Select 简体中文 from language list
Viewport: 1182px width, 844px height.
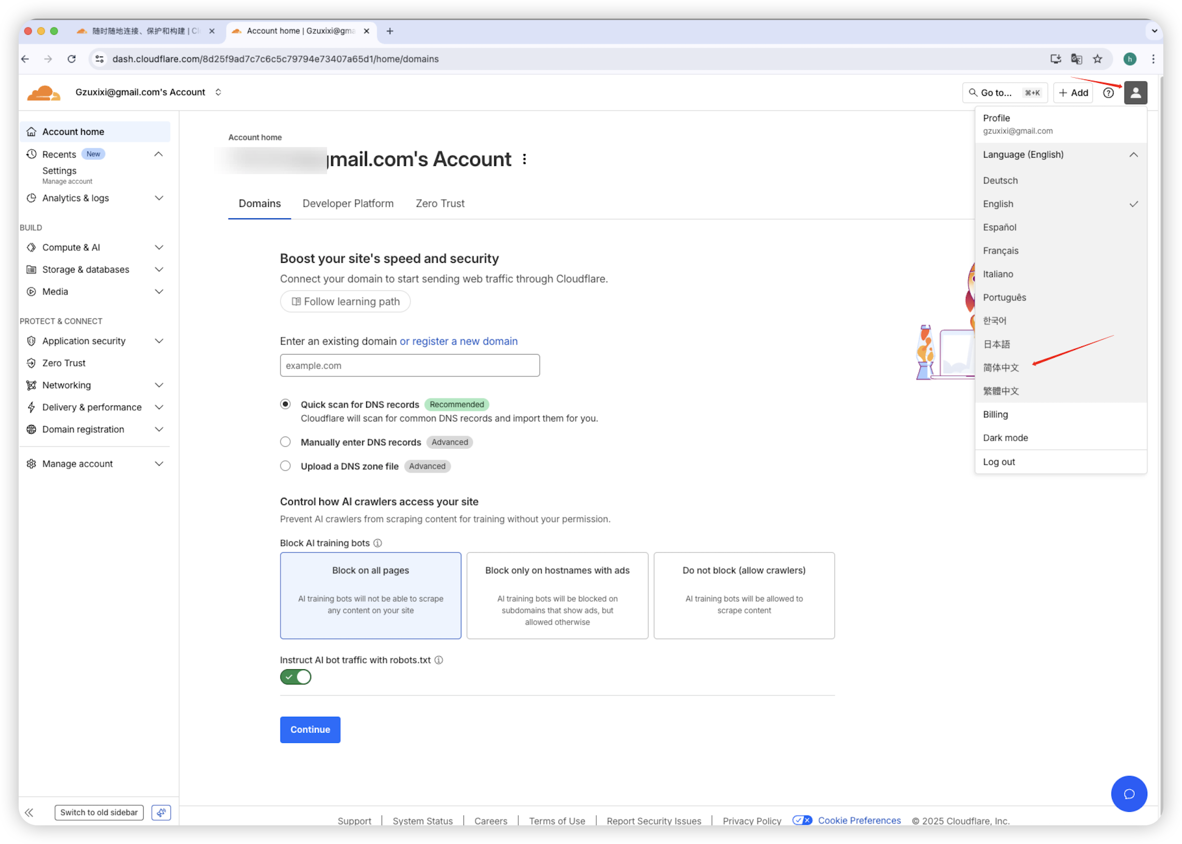[1001, 368]
